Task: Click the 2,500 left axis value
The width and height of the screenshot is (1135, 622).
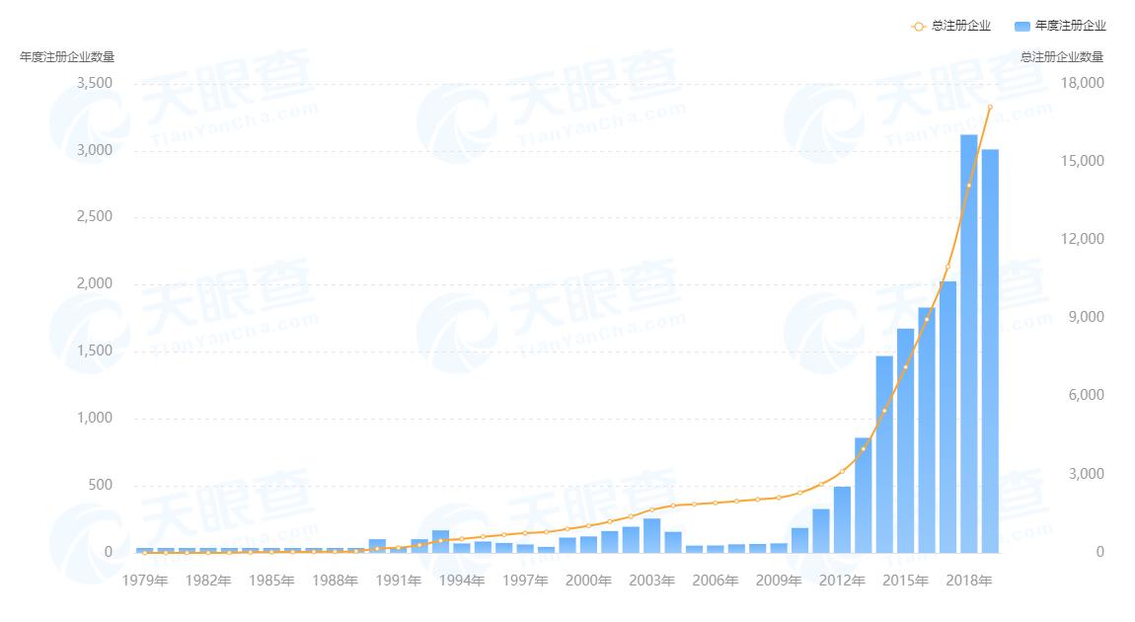Action: point(95,216)
